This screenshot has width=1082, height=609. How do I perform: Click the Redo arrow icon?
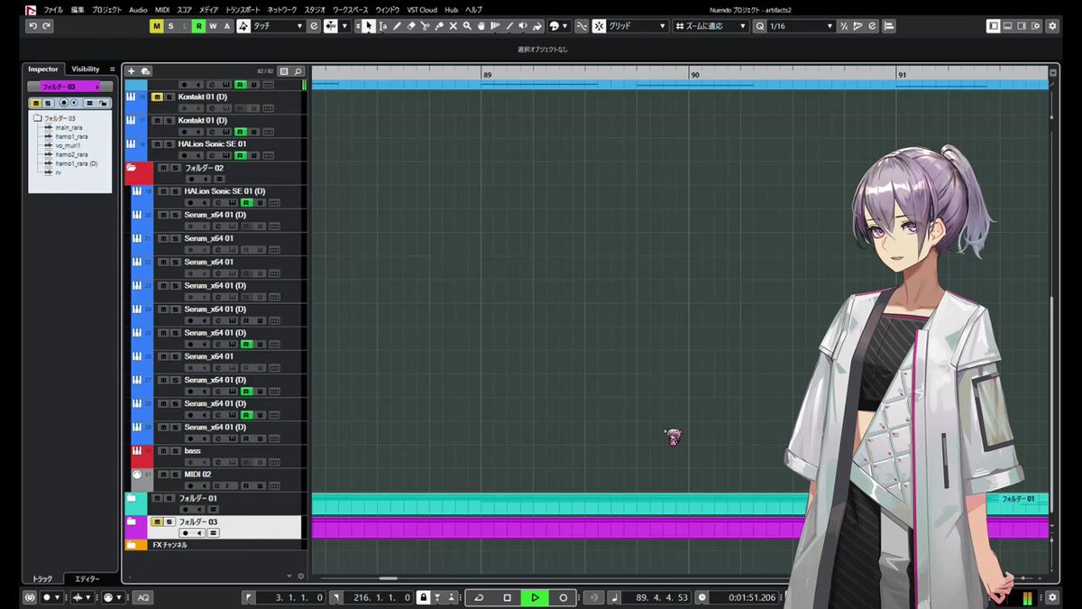(47, 26)
